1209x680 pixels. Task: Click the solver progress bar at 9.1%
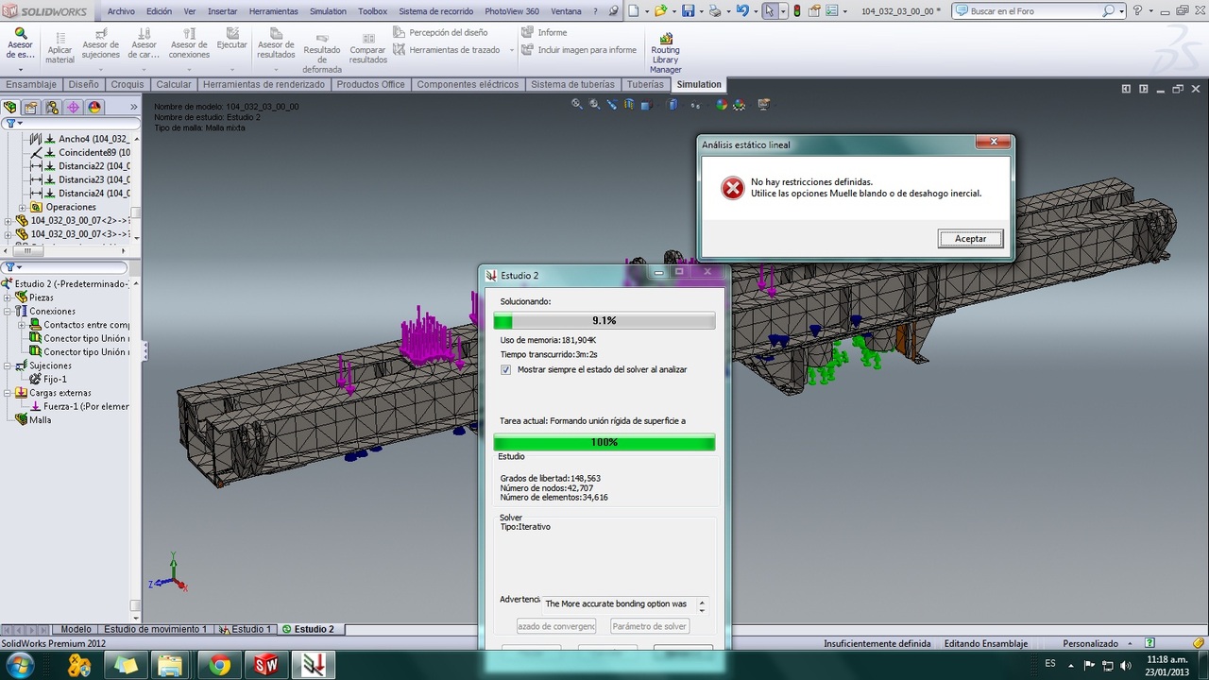604,321
